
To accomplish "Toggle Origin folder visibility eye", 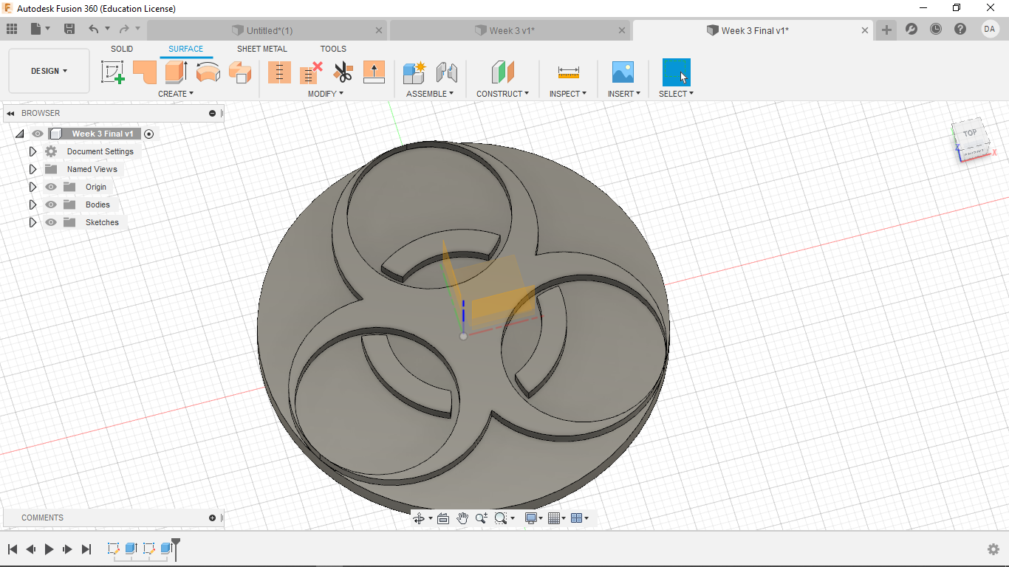I will (x=51, y=187).
